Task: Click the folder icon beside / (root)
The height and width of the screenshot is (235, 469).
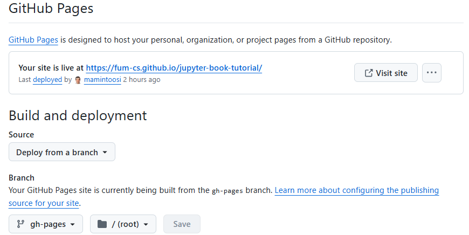Action: coord(102,224)
